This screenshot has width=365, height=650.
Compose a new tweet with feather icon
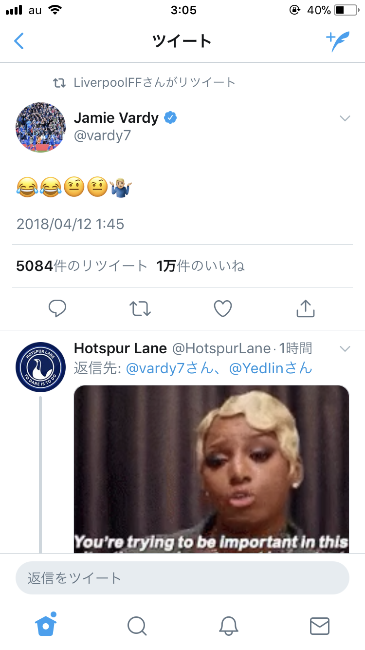pyautogui.click(x=337, y=41)
